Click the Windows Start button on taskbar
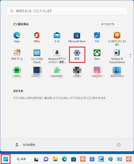This screenshot has width=134, height=164. click(x=5, y=159)
